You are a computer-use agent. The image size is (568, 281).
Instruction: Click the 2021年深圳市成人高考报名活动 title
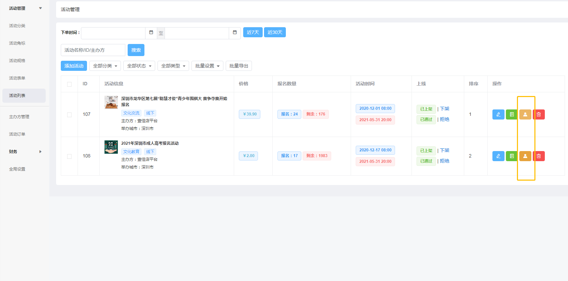(150, 143)
